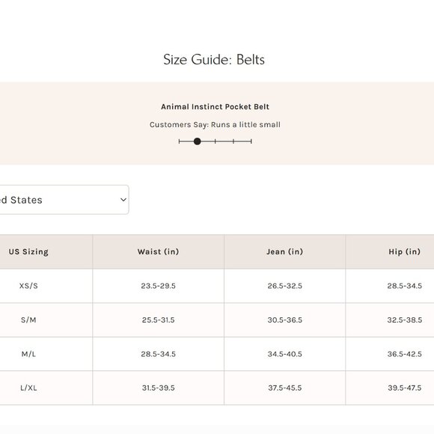Screen dimensions: 434x434
Task: Select the Animal Instinct Pocket Belt title
Action: pyautogui.click(x=215, y=106)
